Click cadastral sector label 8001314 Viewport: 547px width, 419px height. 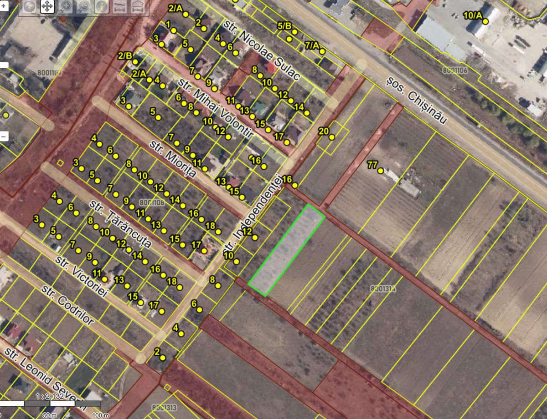coord(383,288)
